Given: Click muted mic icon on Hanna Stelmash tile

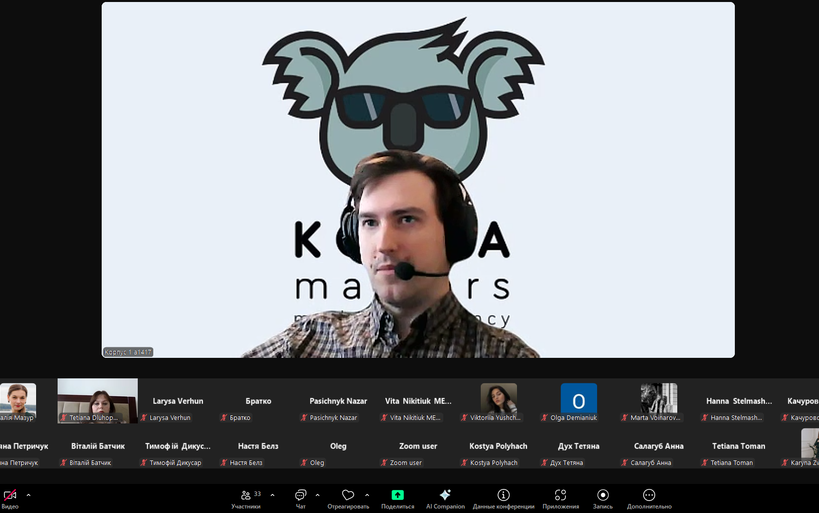Looking at the screenshot, I should 705,417.
